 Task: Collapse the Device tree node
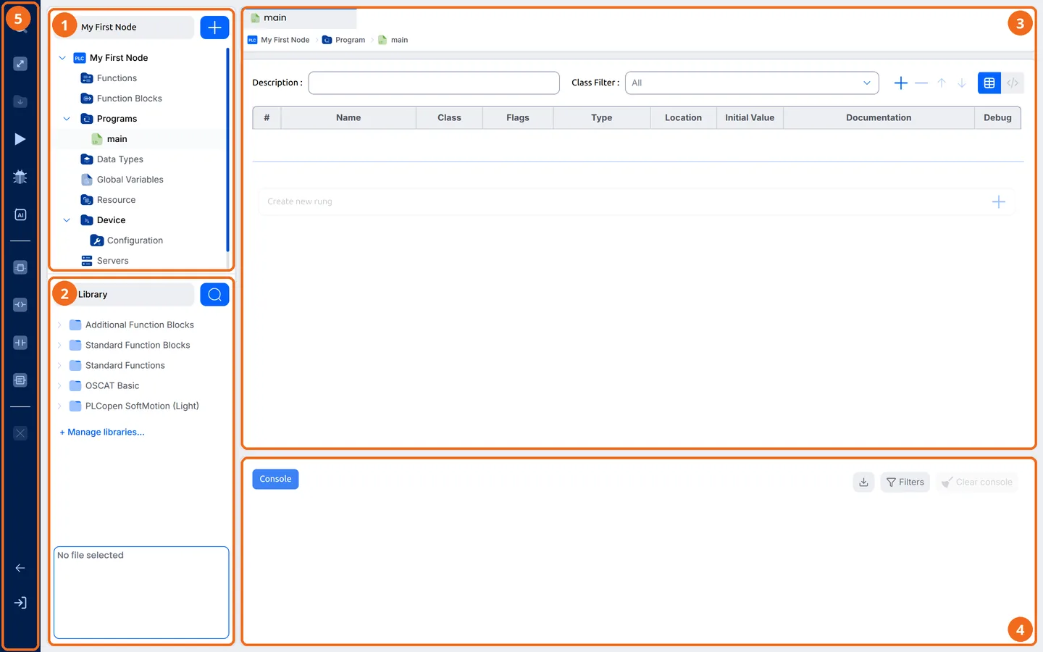click(x=67, y=220)
